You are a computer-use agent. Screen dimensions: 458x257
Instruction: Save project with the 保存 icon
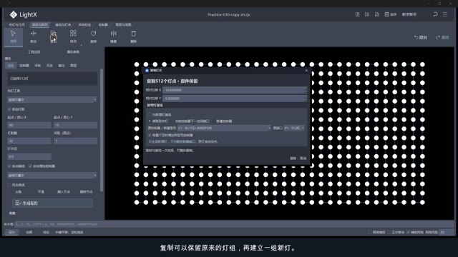click(391, 14)
